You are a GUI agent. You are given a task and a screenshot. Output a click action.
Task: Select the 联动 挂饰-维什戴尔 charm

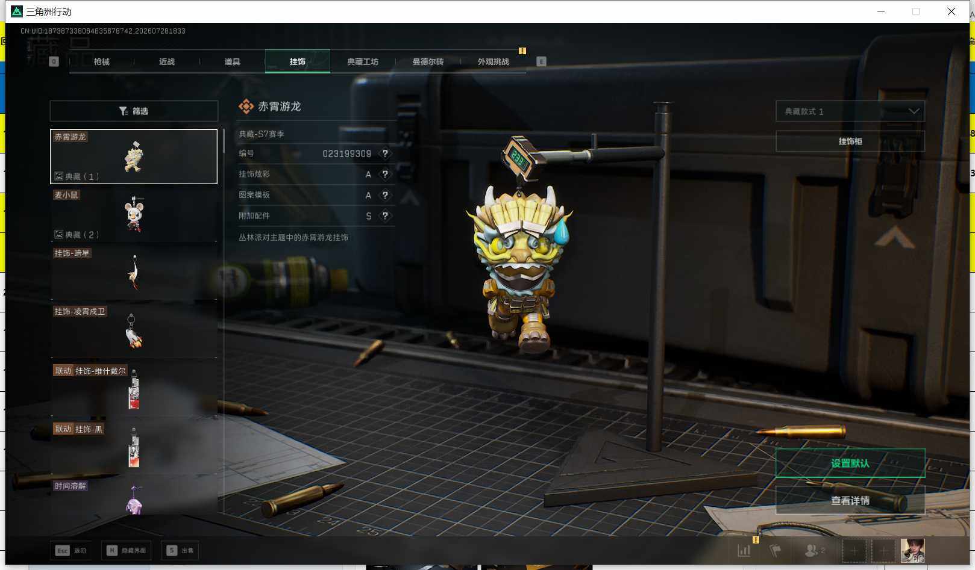tap(134, 389)
